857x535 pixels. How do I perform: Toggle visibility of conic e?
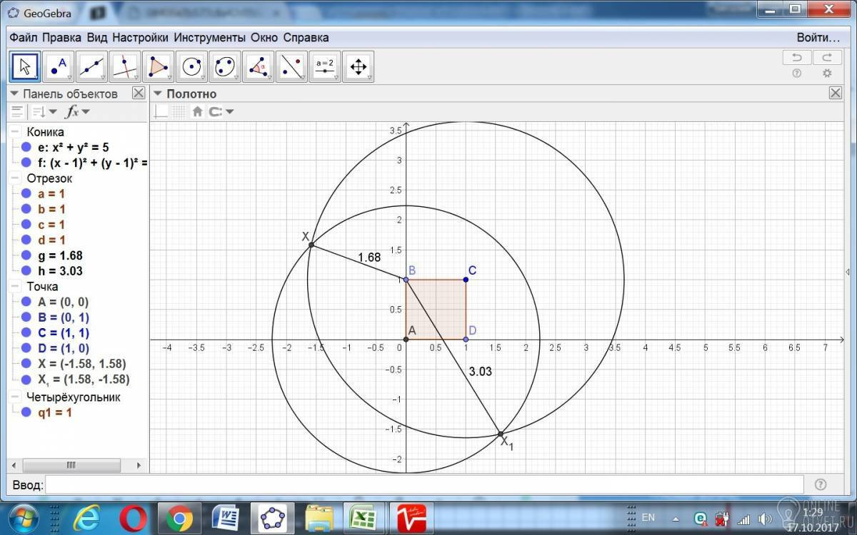(x=26, y=148)
